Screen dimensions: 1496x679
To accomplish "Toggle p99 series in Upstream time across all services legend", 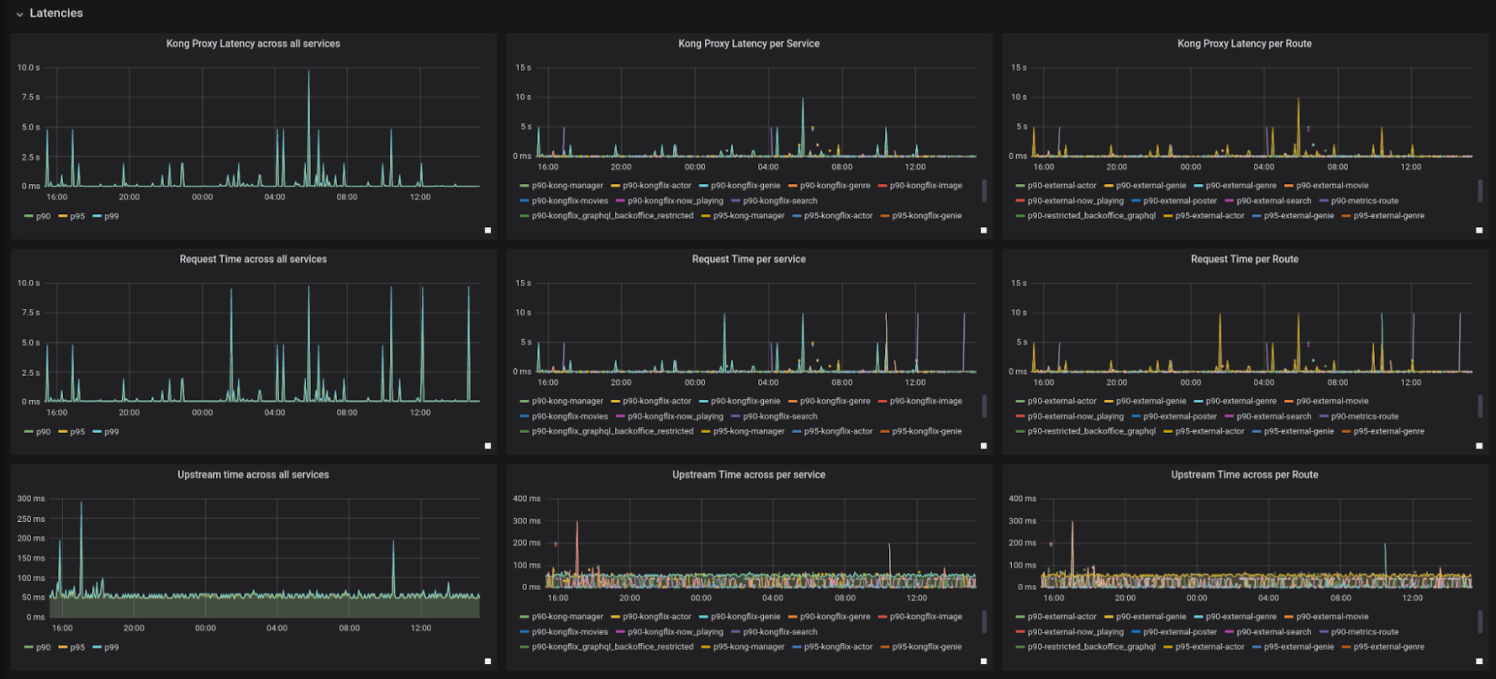I will click(x=111, y=647).
